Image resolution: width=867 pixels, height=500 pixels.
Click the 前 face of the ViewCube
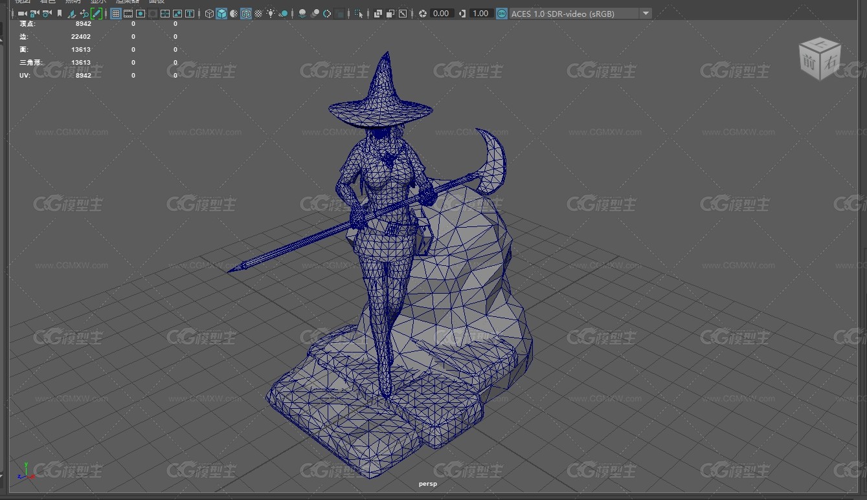[809, 61]
